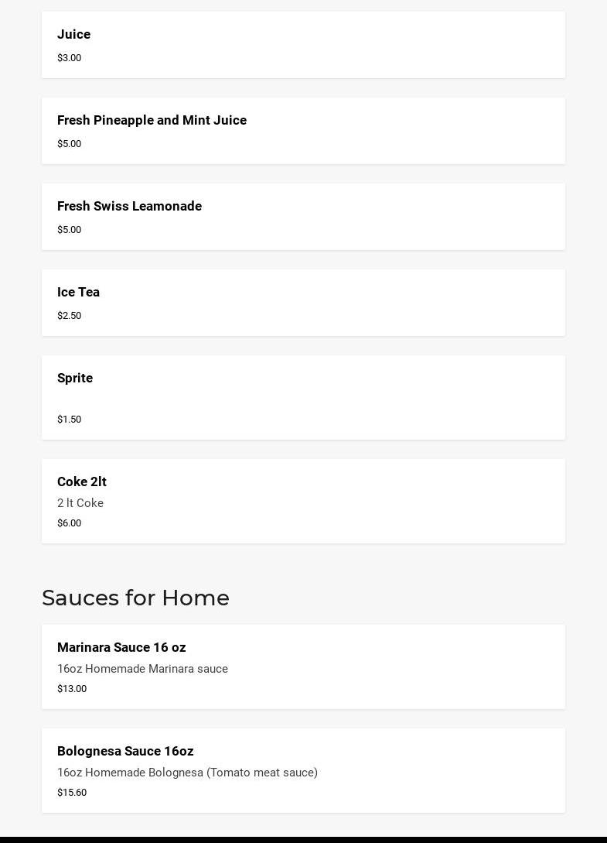Click the $1.50 Sprite price
Viewport: 607px width, 843px height.
(70, 420)
